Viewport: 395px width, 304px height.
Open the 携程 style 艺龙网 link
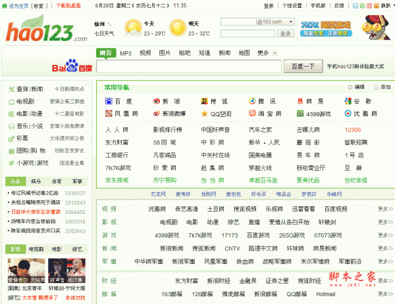click(158, 194)
